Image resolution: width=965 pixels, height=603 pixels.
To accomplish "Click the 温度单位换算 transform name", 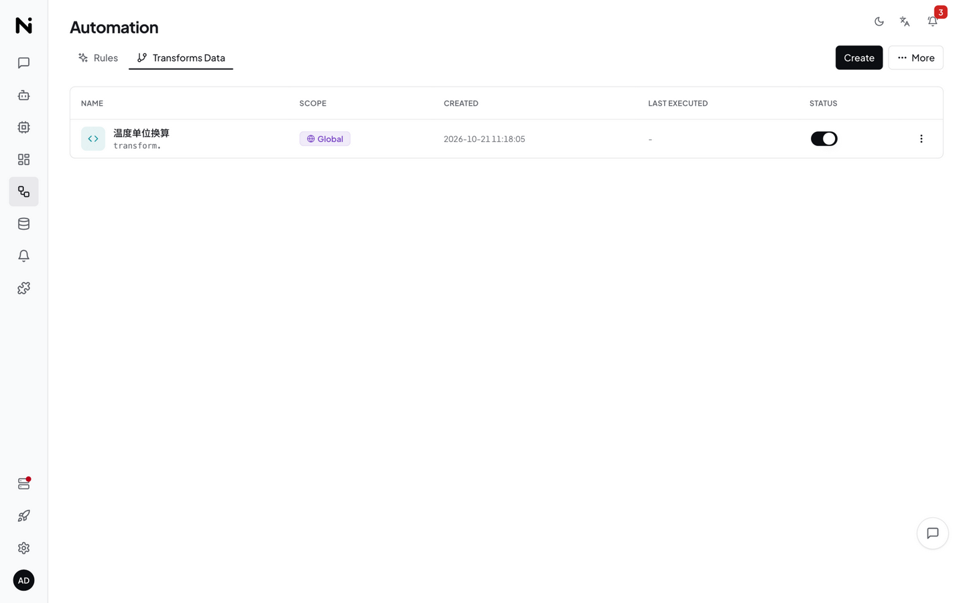I will 141,133.
